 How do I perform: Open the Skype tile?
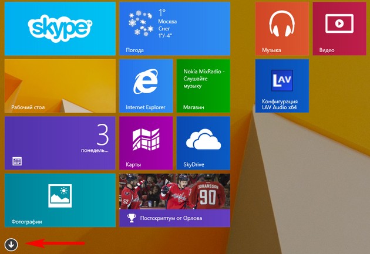60,29
